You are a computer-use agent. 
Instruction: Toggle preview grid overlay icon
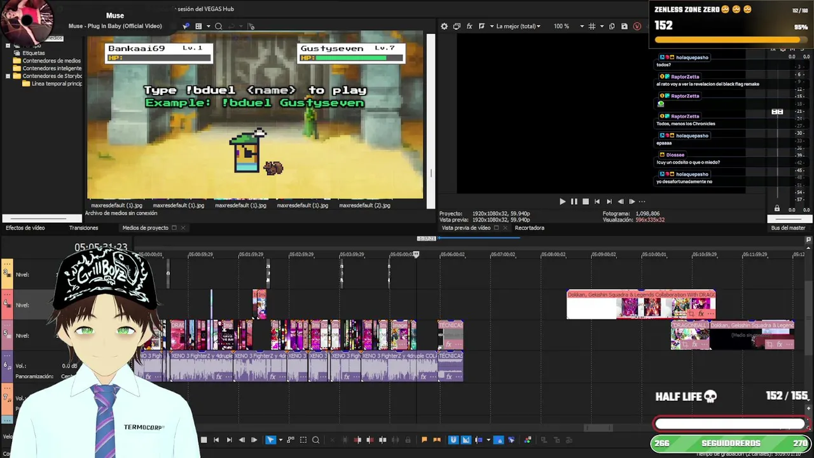tap(592, 26)
